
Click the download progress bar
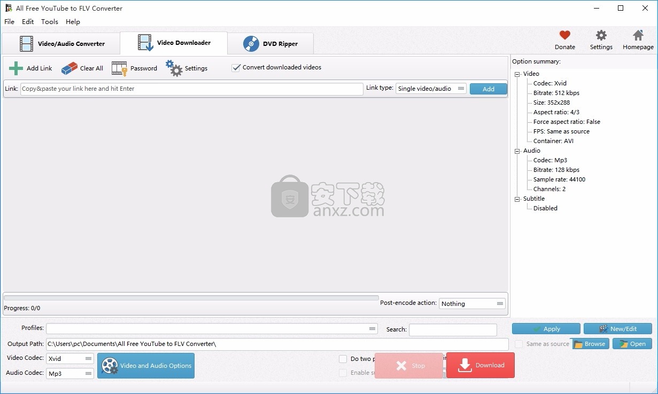191,298
